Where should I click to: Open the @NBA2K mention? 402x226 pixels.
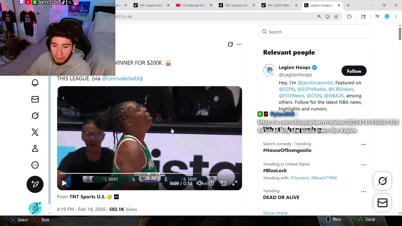pyautogui.click(x=334, y=96)
